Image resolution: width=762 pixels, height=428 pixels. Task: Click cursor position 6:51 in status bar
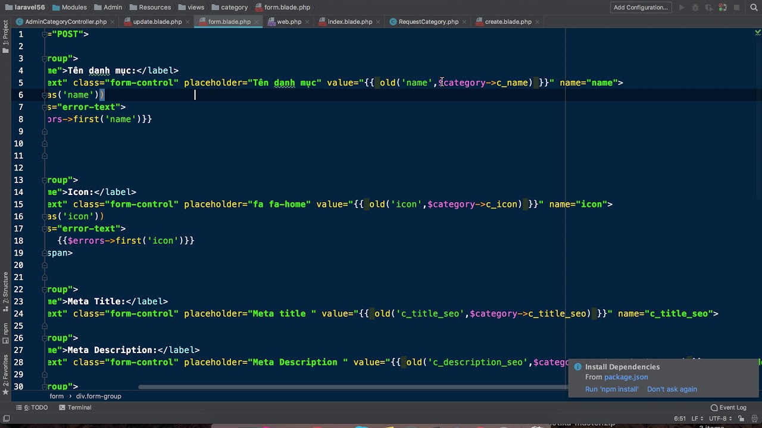click(x=680, y=419)
